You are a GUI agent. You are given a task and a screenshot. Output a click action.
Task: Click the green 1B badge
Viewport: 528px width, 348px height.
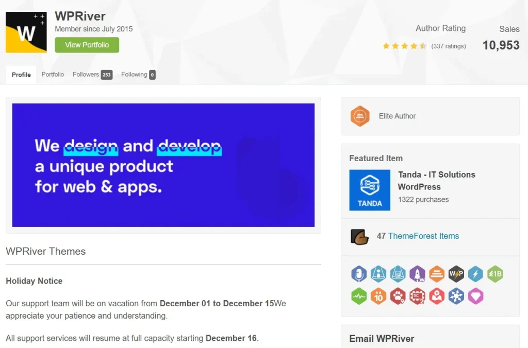(495, 274)
